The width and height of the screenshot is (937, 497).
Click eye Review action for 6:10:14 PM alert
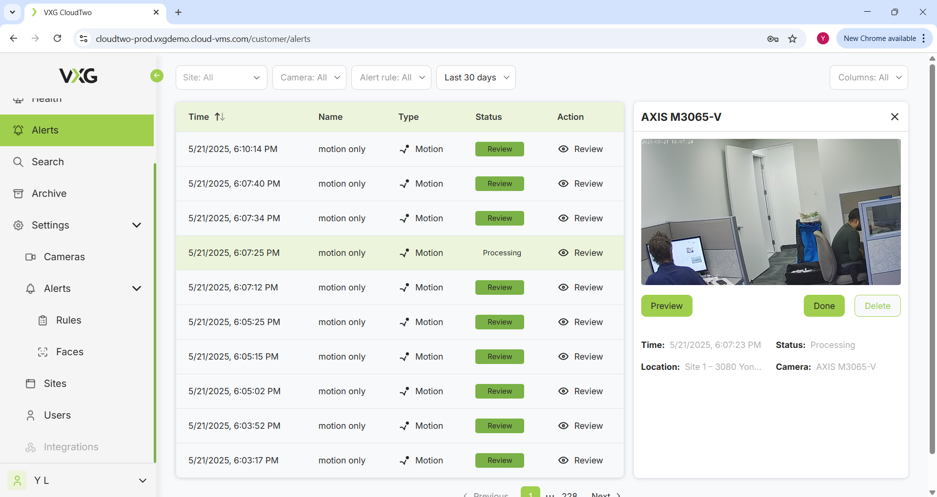(x=580, y=149)
